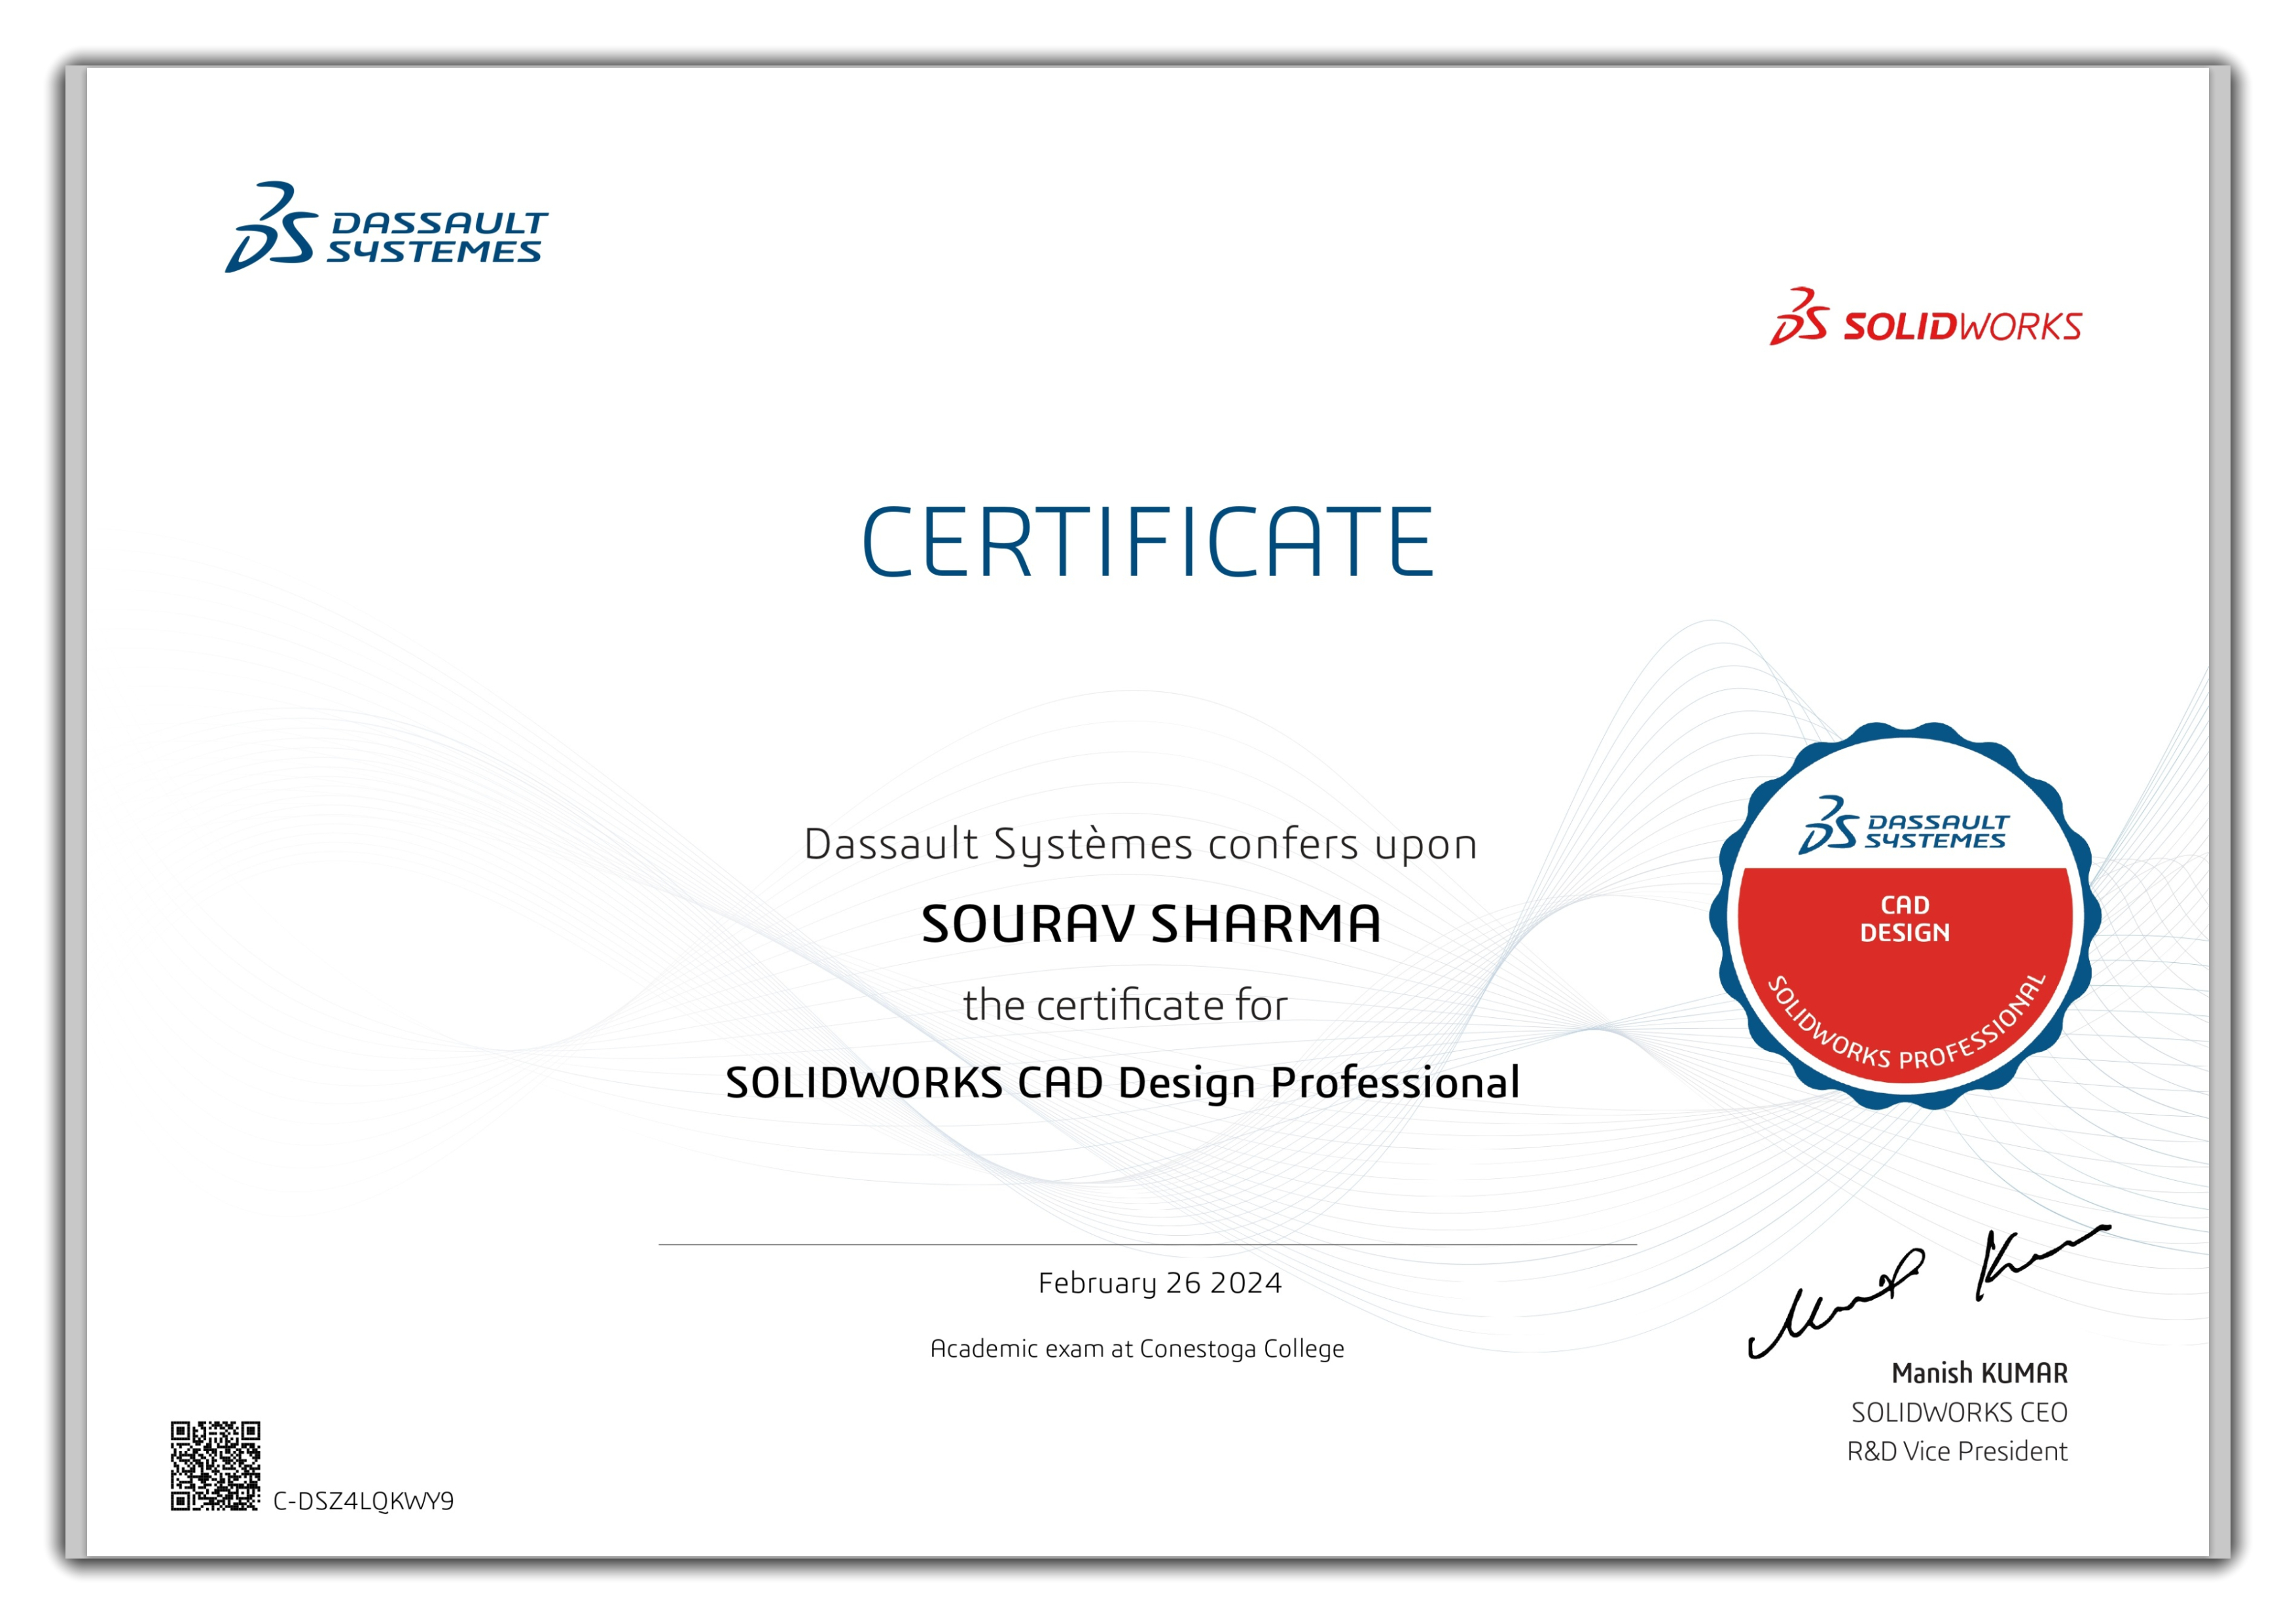Click 'Academic exam at Conestoga College' text

tap(1137, 1349)
